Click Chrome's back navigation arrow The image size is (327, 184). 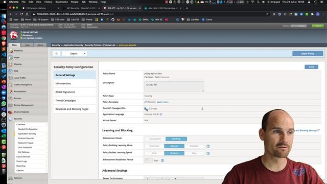[x=11, y=14]
